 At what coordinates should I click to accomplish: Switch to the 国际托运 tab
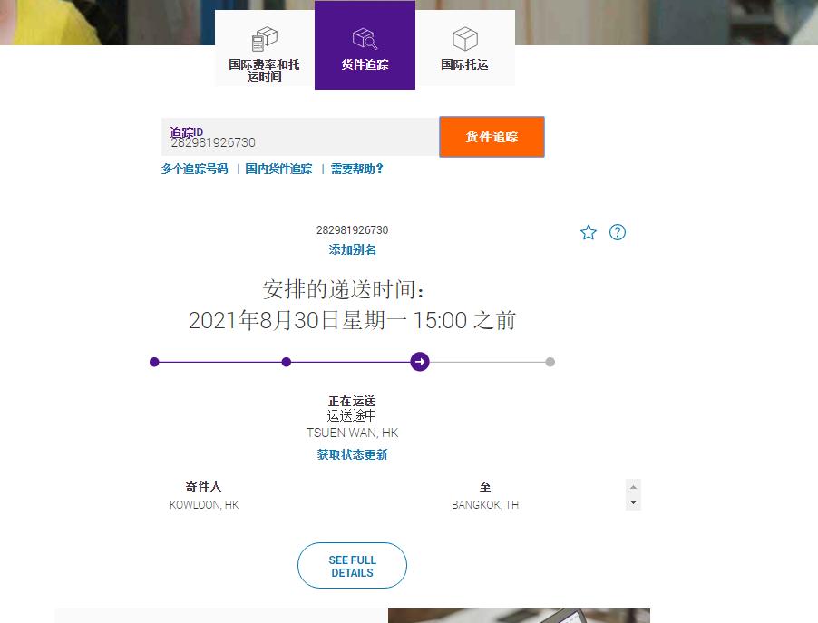[464, 65]
